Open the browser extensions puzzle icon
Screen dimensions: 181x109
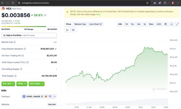tap(165, 3)
